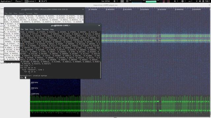Click the front terminal title bar

[x=61, y=26]
